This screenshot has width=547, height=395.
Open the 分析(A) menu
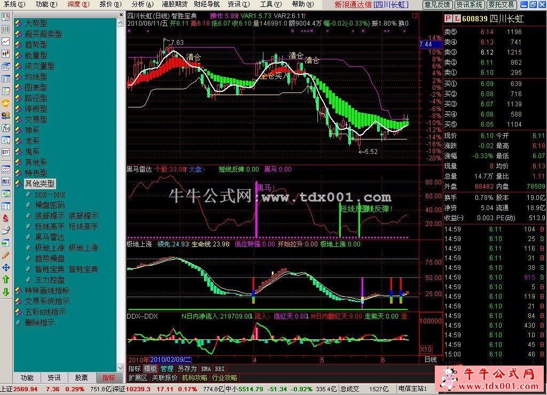142,4
